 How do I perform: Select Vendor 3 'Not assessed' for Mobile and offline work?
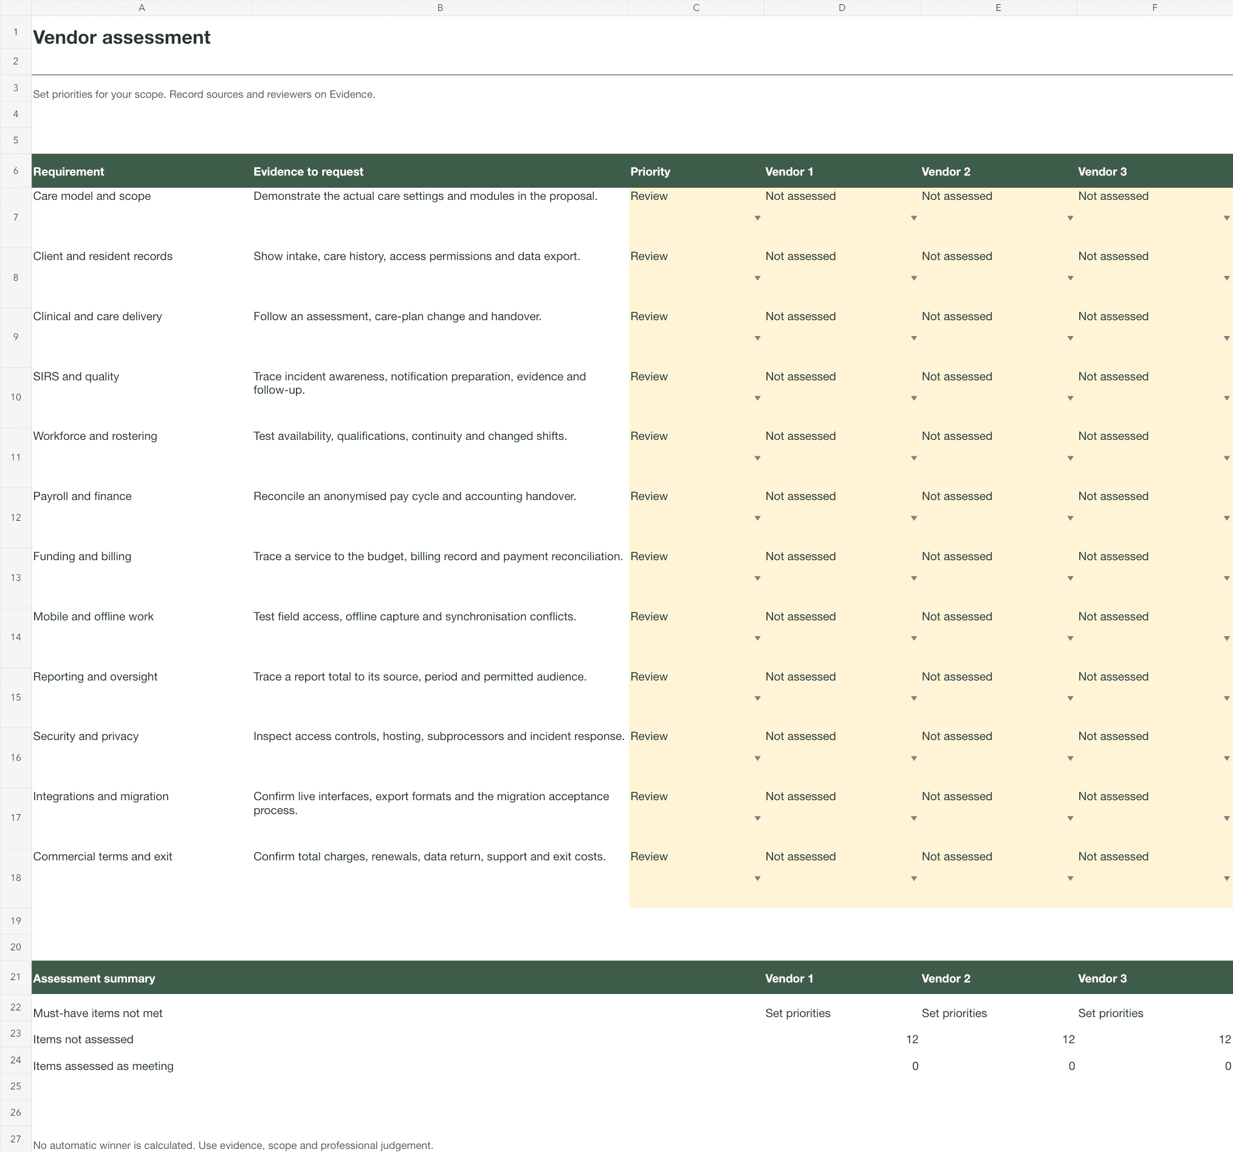click(x=1154, y=638)
